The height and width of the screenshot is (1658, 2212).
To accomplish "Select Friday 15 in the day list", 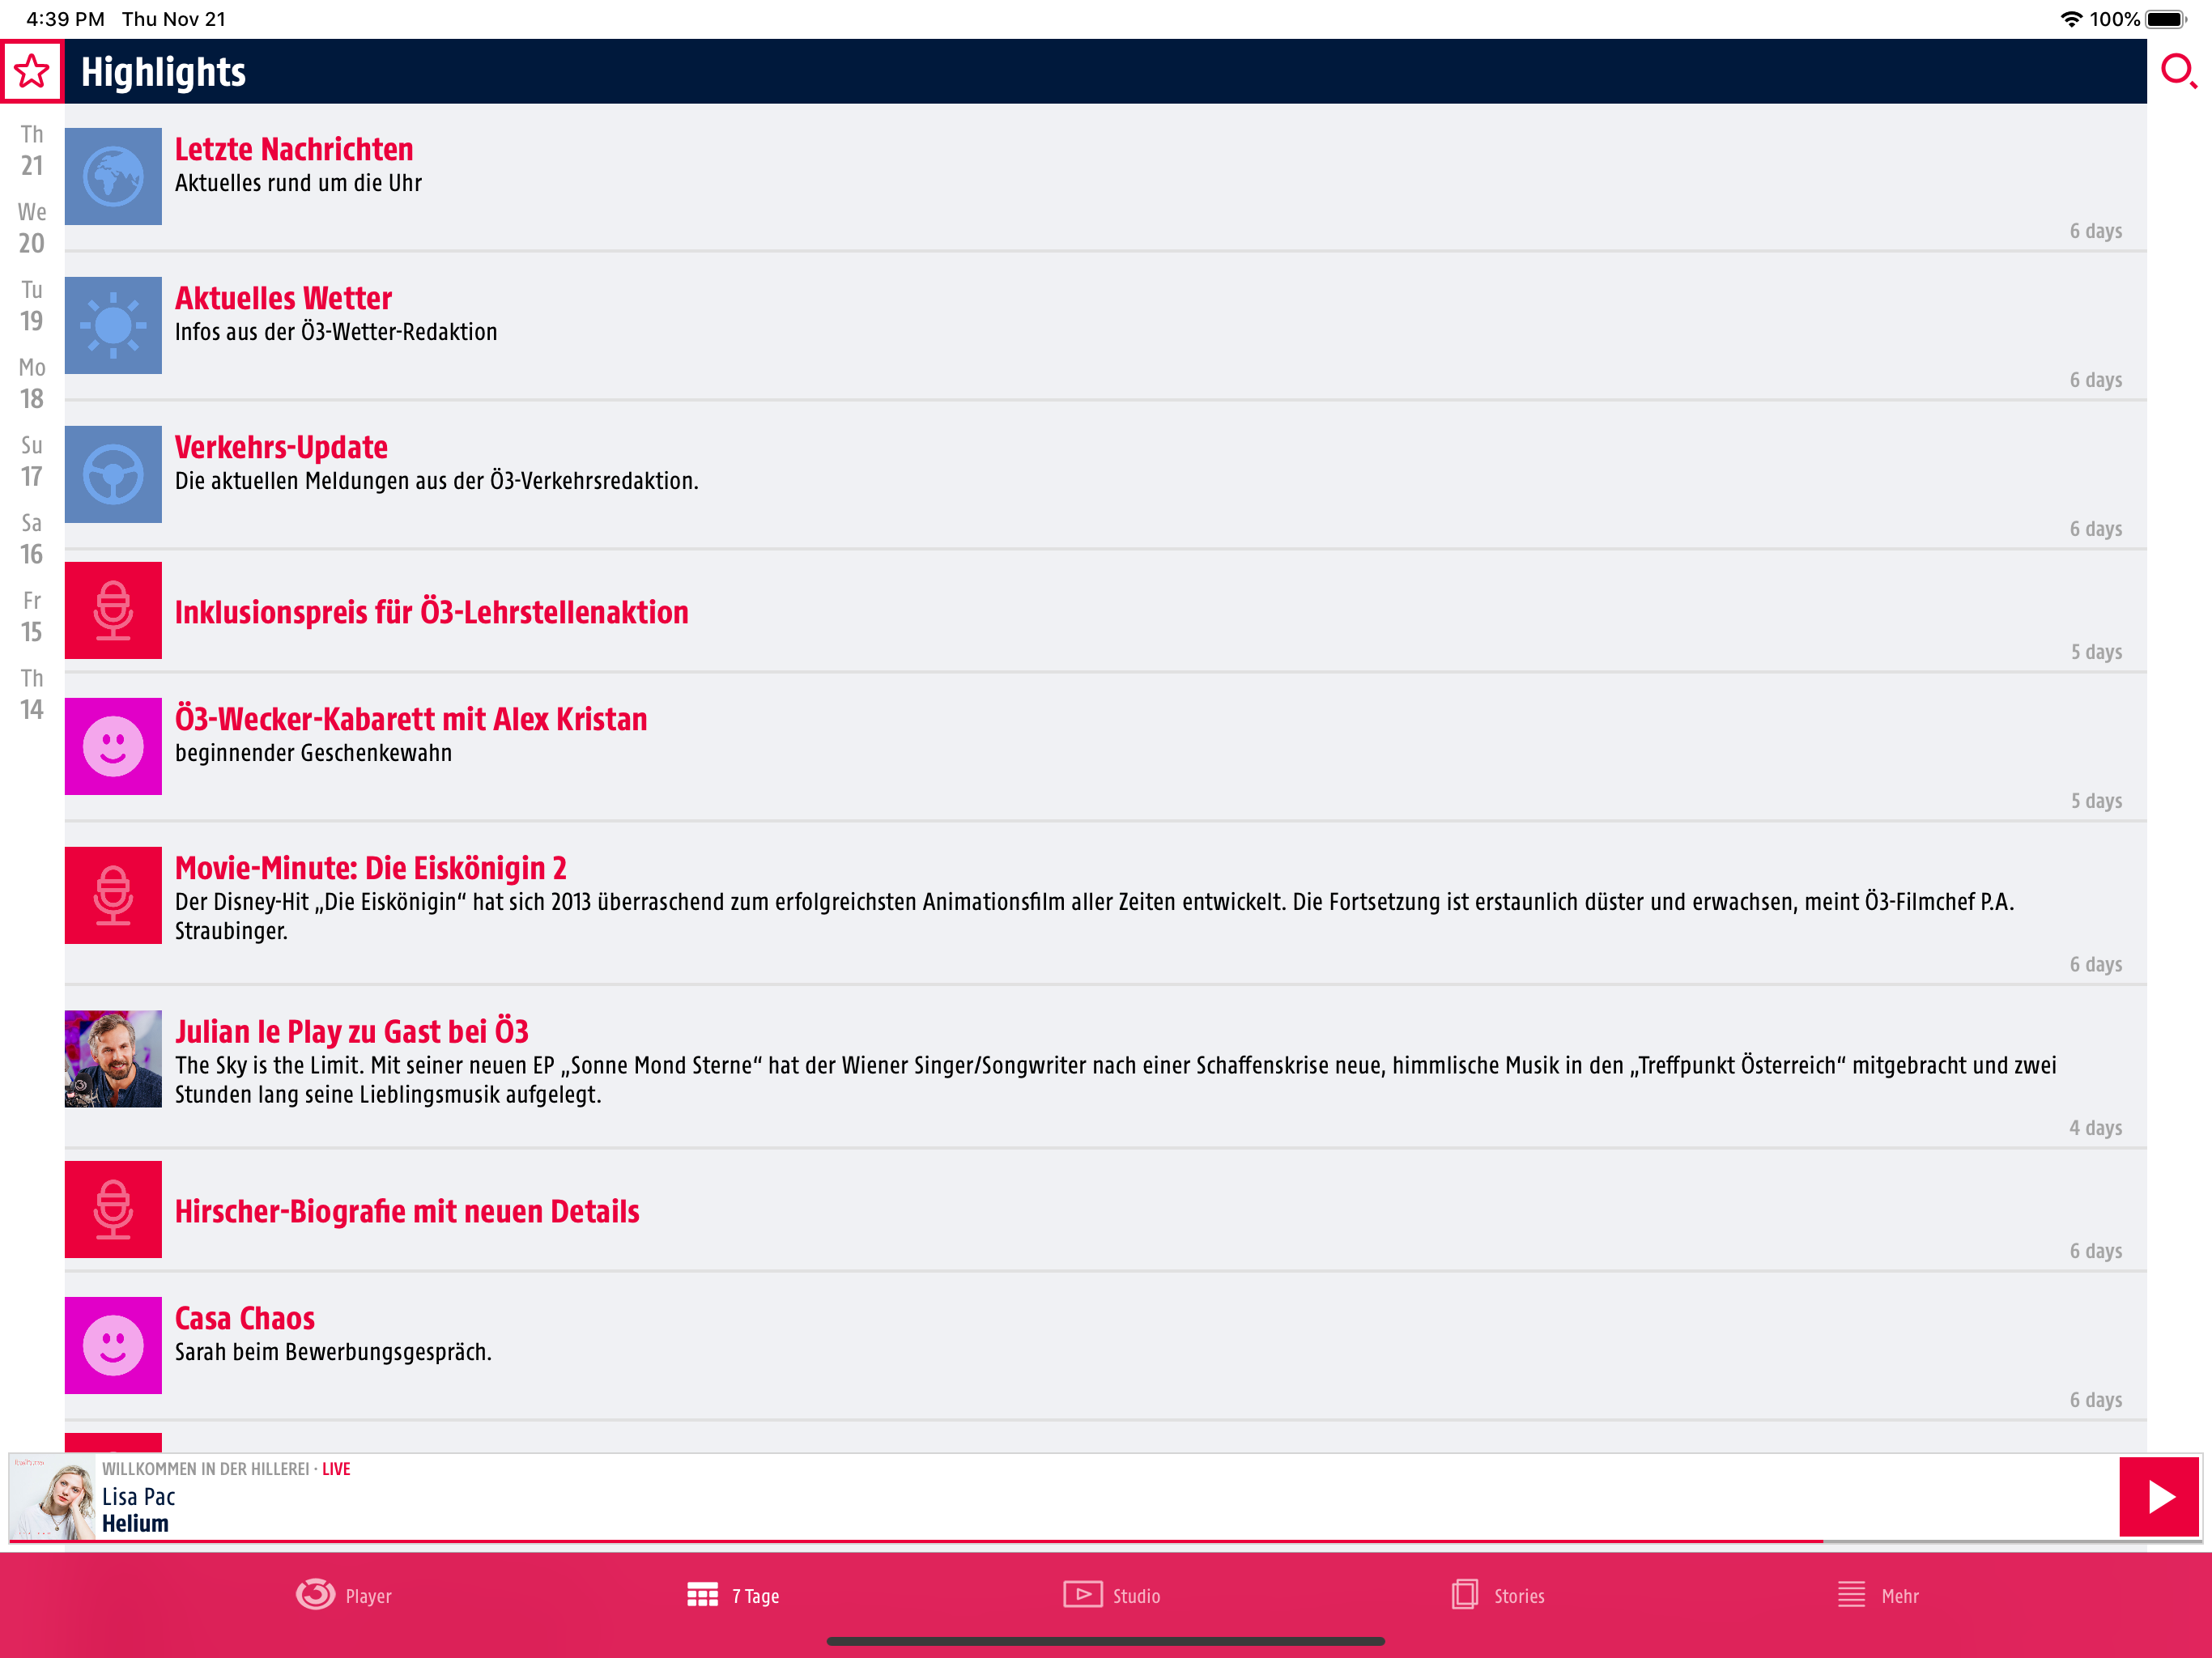I will (32, 617).
